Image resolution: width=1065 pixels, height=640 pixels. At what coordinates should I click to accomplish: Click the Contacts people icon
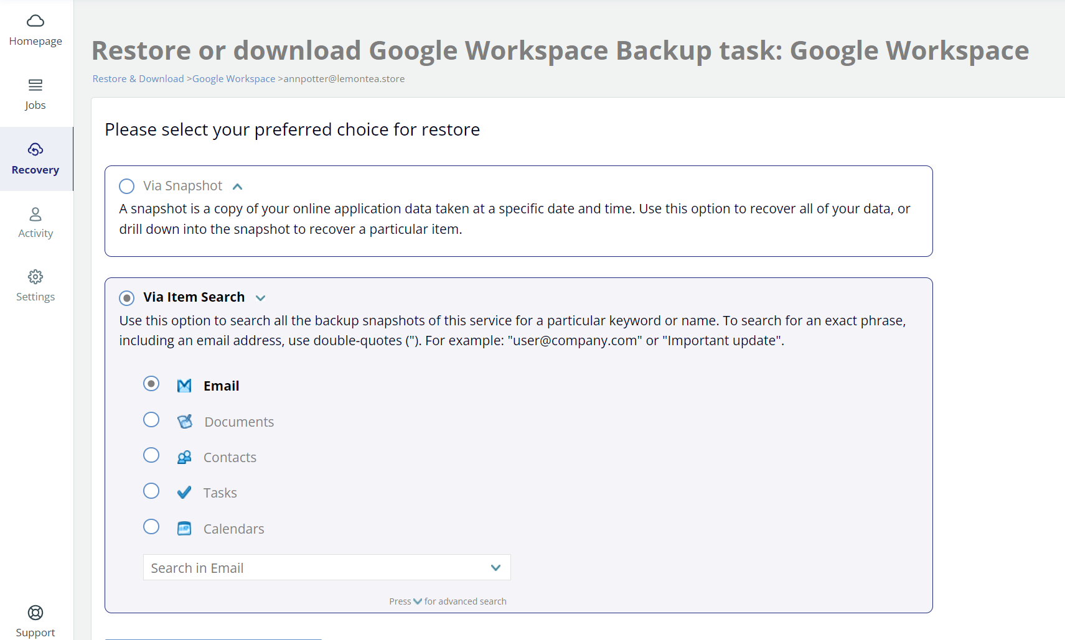[x=184, y=457]
